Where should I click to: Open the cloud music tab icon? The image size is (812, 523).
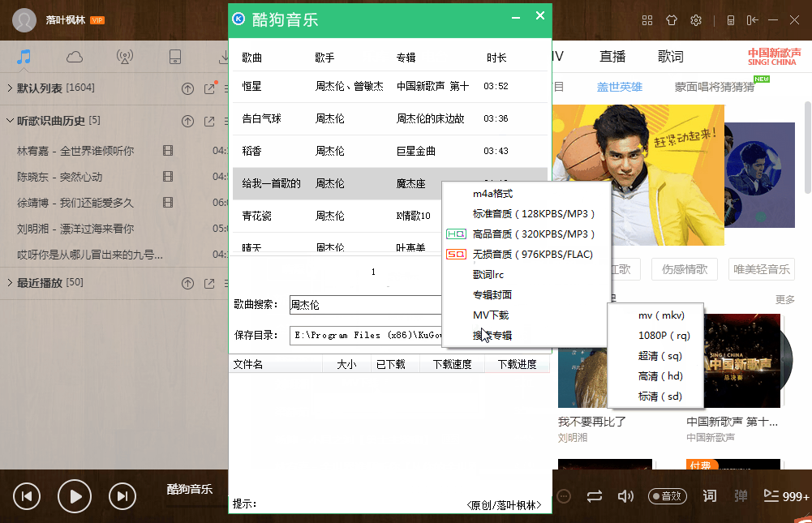click(75, 57)
